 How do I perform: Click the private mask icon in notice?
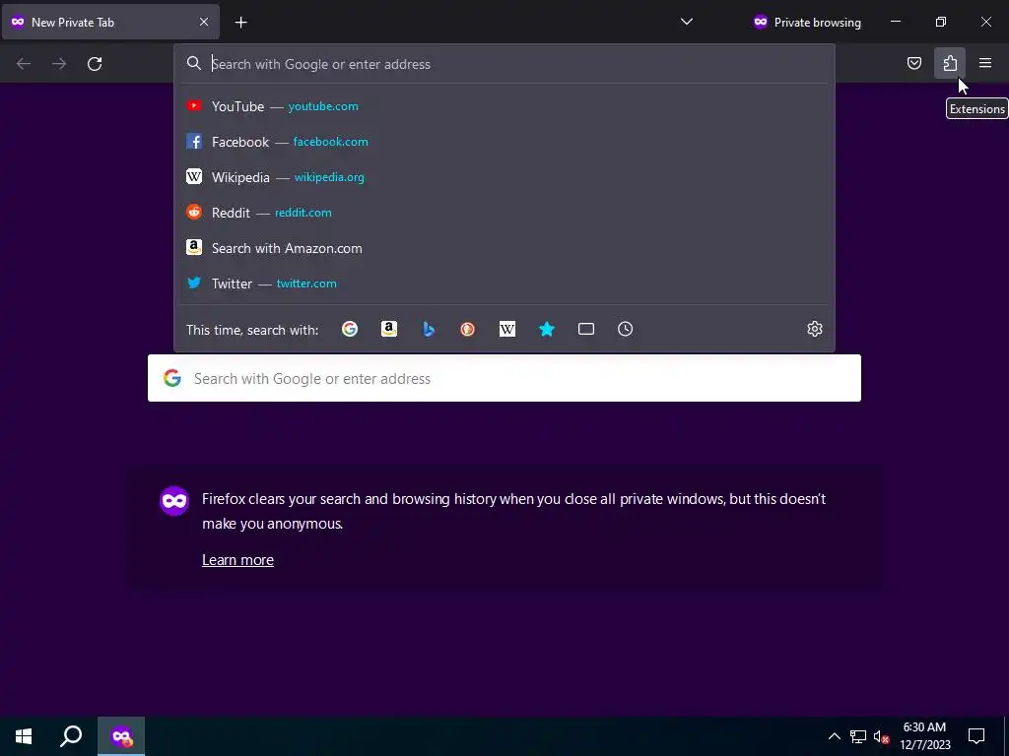coord(174,501)
